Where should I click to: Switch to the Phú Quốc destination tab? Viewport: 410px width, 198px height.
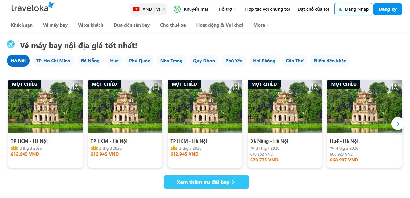tap(140, 61)
